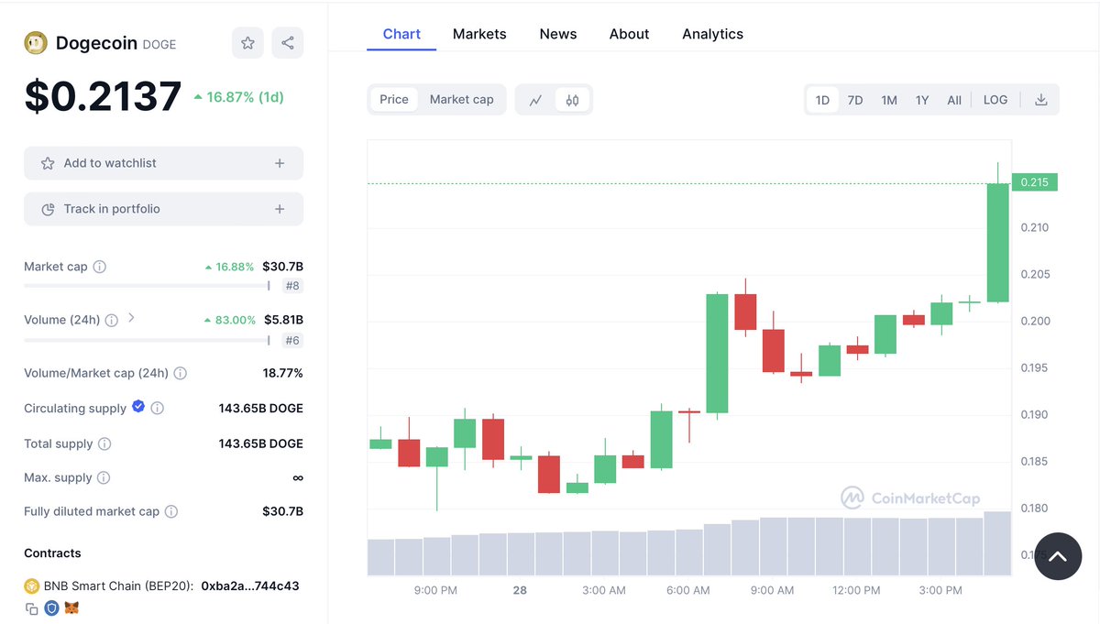Click the plus icon on Track in portfolio
The image size is (1100, 624).
coord(280,209)
